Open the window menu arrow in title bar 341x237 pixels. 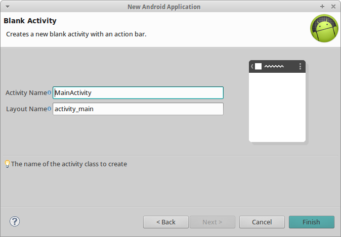tap(8, 7)
